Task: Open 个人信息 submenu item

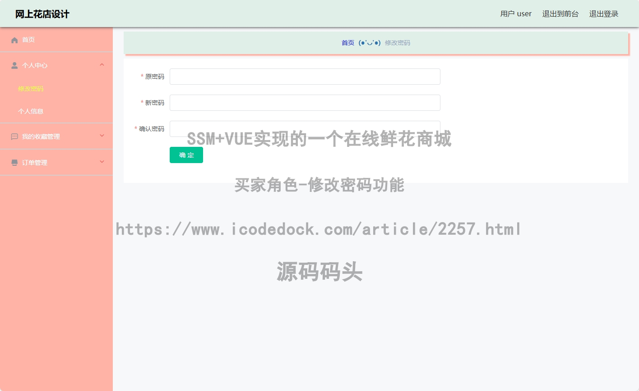Action: coord(31,111)
